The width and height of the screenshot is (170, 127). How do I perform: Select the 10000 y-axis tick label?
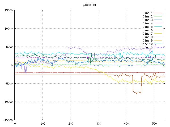8,29
